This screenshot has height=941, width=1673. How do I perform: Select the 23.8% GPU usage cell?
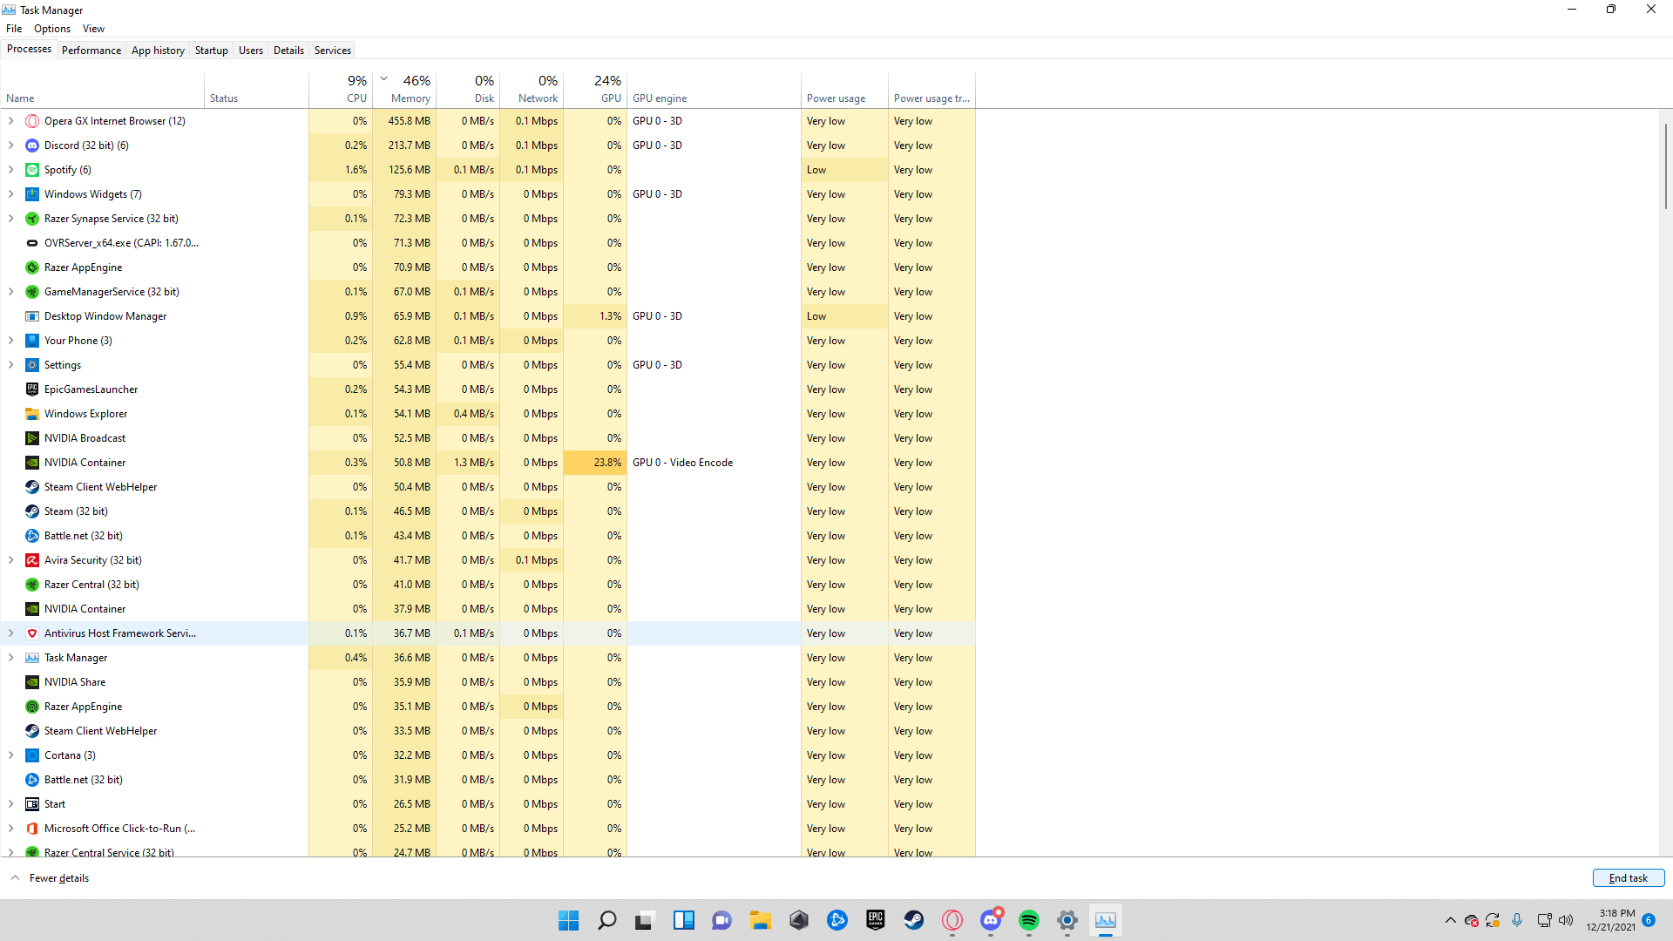tap(595, 463)
